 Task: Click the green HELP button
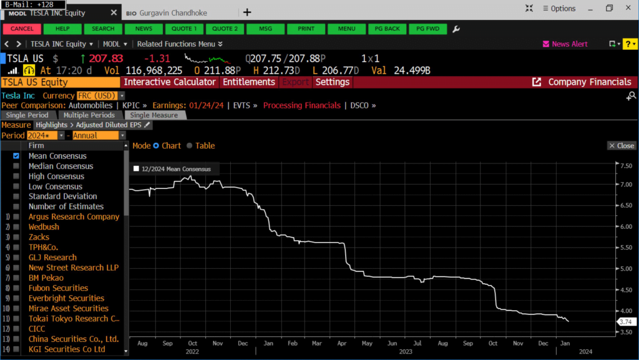[62, 29]
